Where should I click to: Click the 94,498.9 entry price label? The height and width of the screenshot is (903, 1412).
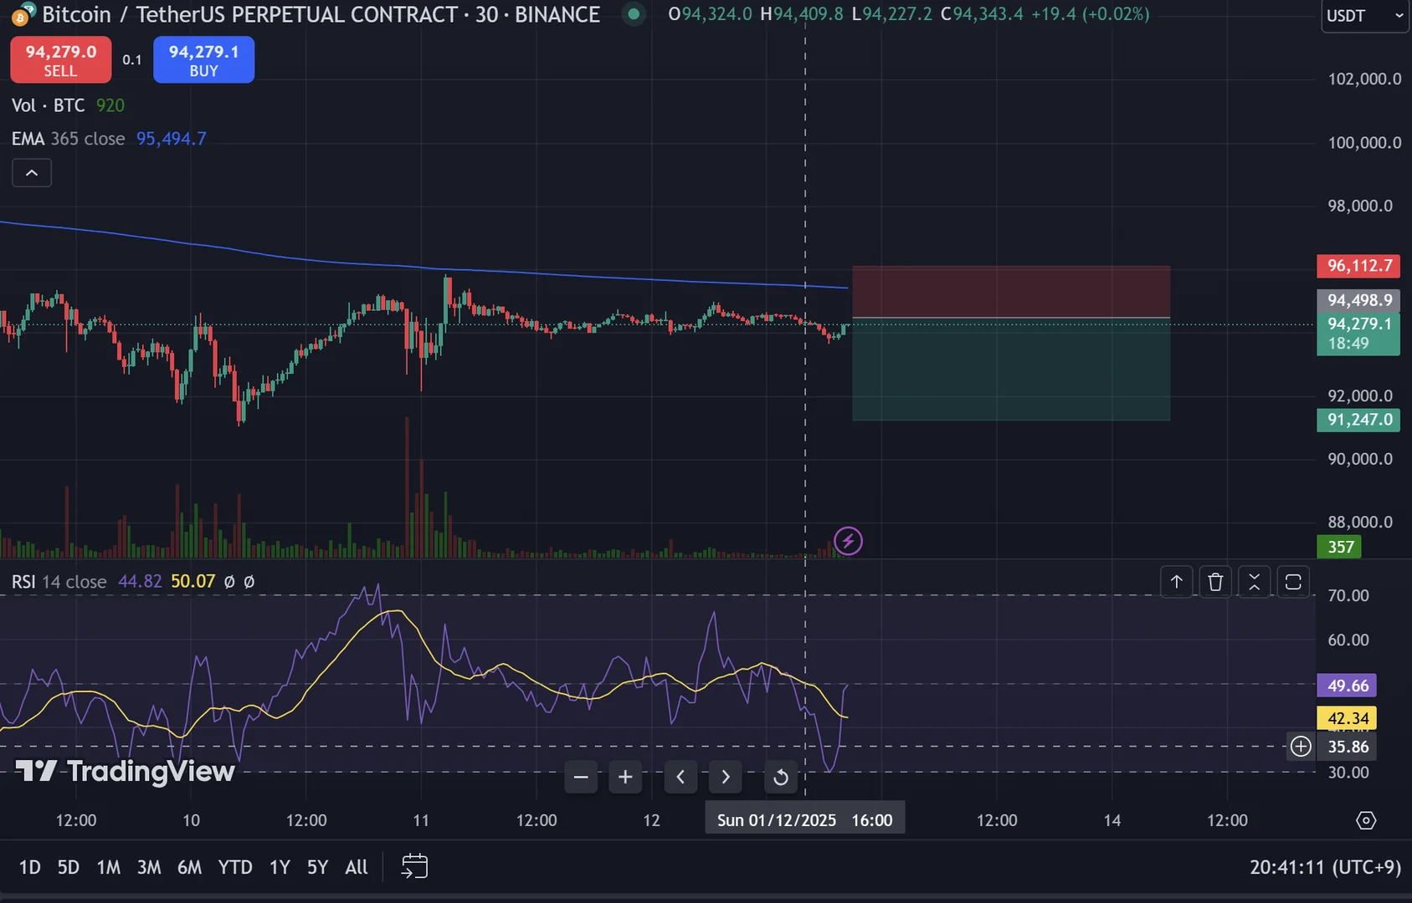tap(1359, 300)
